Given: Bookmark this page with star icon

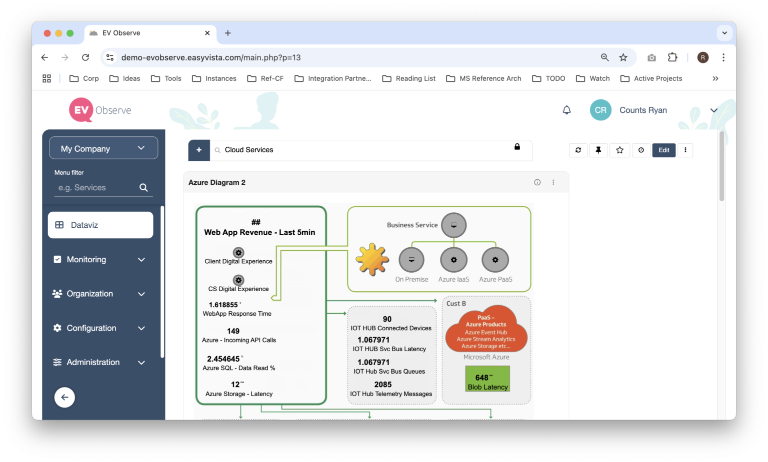Looking at the screenshot, I should (x=623, y=57).
